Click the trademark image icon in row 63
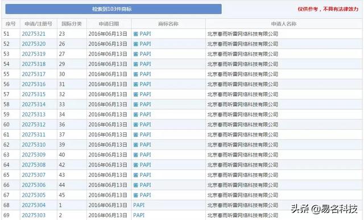The image size is (364, 220). (x=136, y=155)
